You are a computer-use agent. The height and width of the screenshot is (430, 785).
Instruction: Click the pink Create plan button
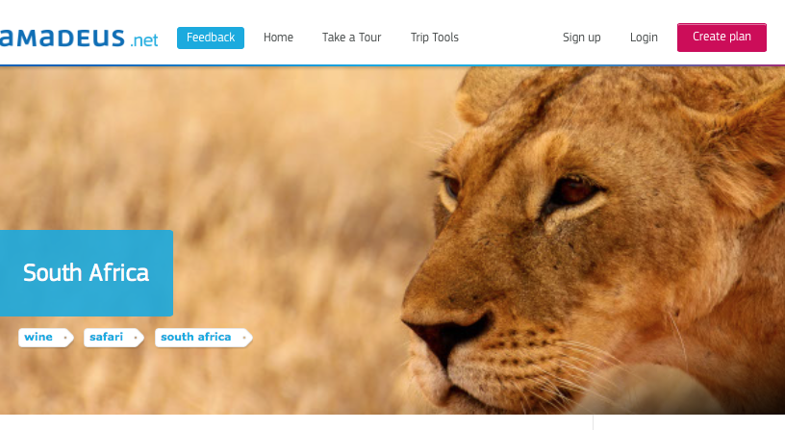tap(722, 38)
